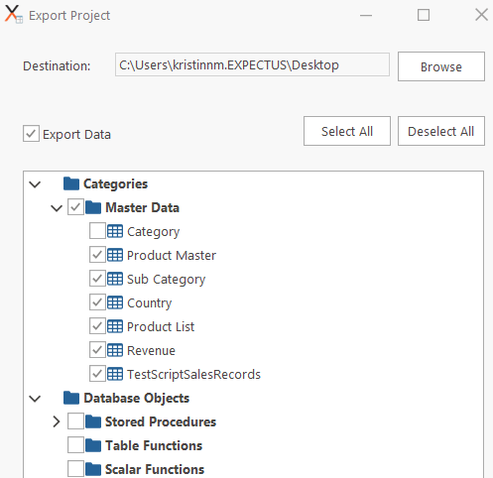Toggle the Export Data checkbox
Viewport: 493px width, 478px height.
click(x=31, y=134)
